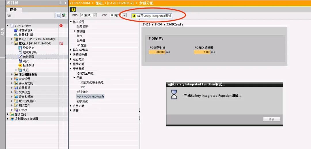Viewport: 311px width, 149px height.
Task: Expand the 运行方式 section
Action: [71, 59]
